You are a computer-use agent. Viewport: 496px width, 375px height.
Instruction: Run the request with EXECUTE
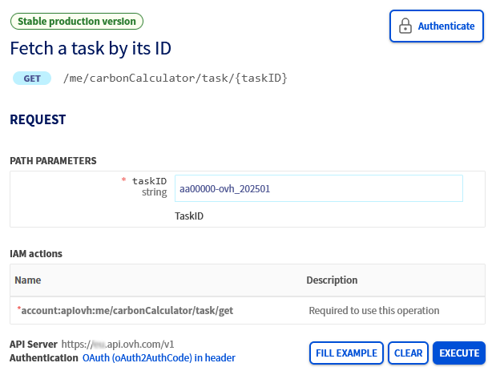pos(459,353)
